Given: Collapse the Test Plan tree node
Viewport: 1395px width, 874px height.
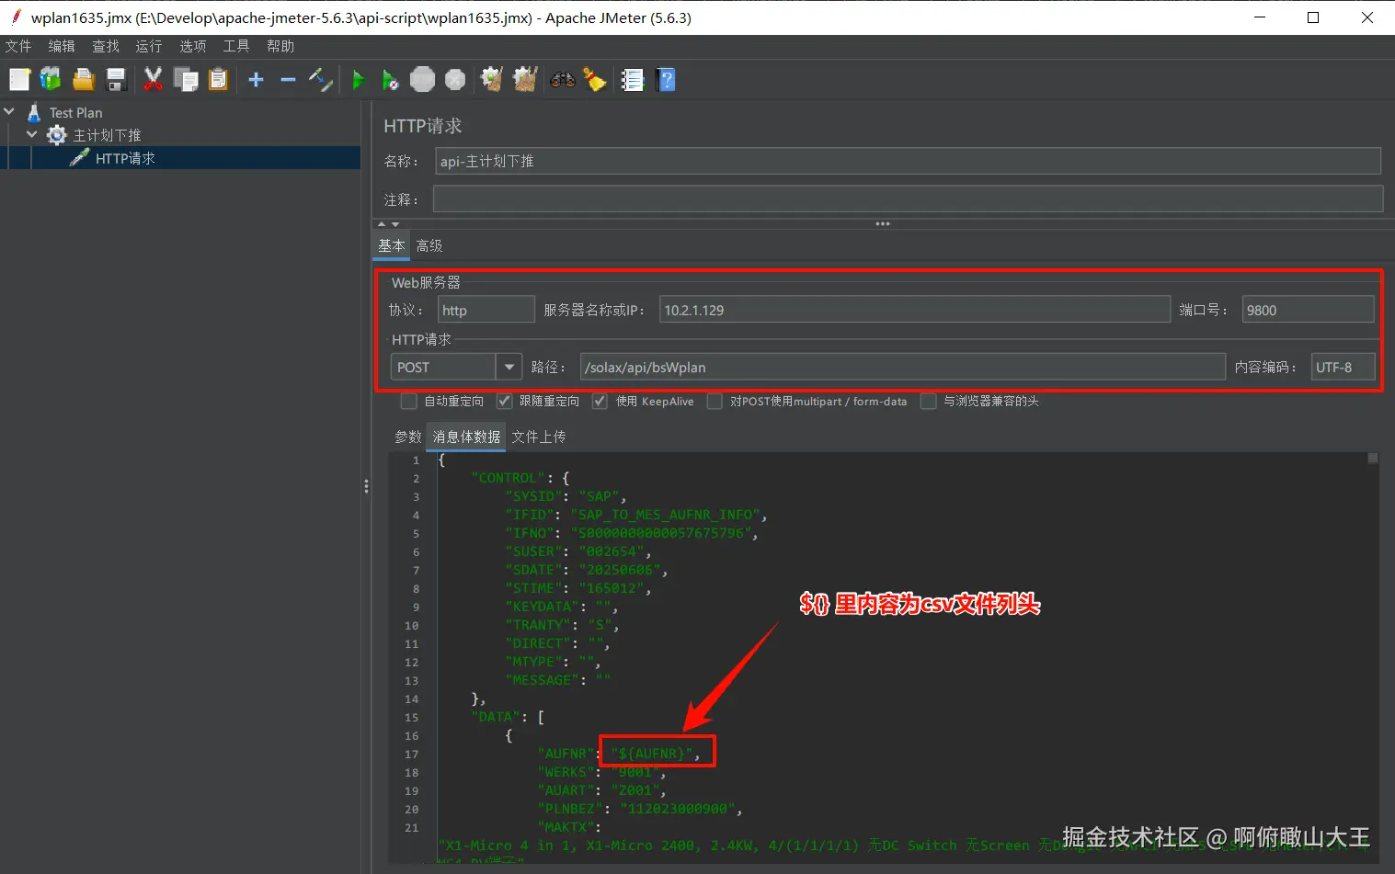Looking at the screenshot, I should coord(9,112).
